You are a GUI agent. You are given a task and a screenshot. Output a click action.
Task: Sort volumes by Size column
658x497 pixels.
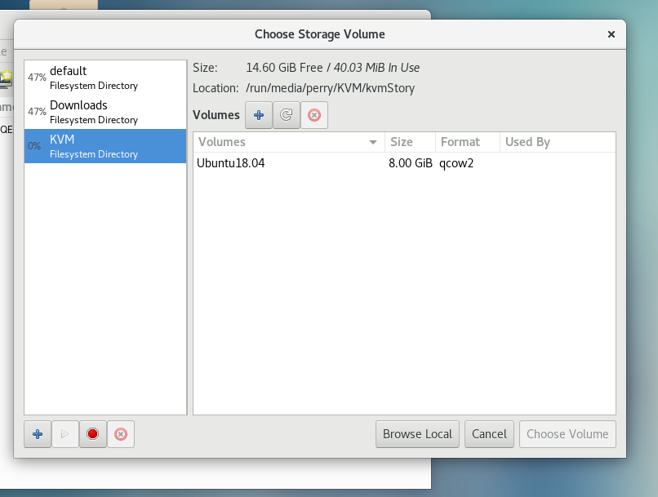[410, 142]
